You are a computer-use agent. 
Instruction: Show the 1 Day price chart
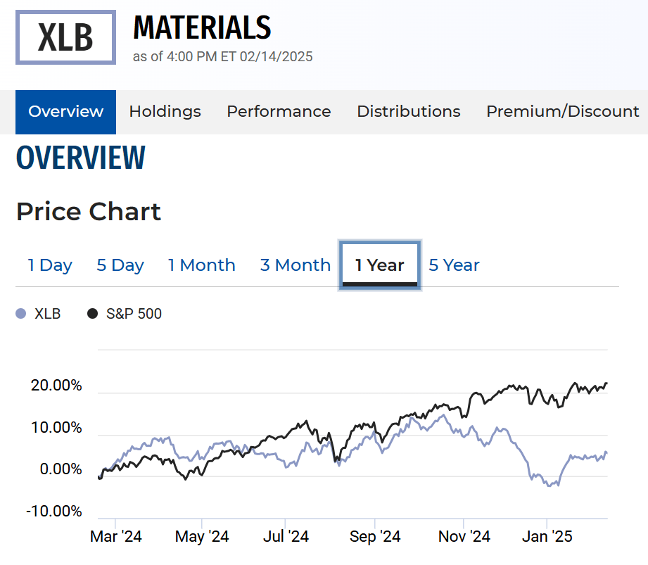pos(50,265)
